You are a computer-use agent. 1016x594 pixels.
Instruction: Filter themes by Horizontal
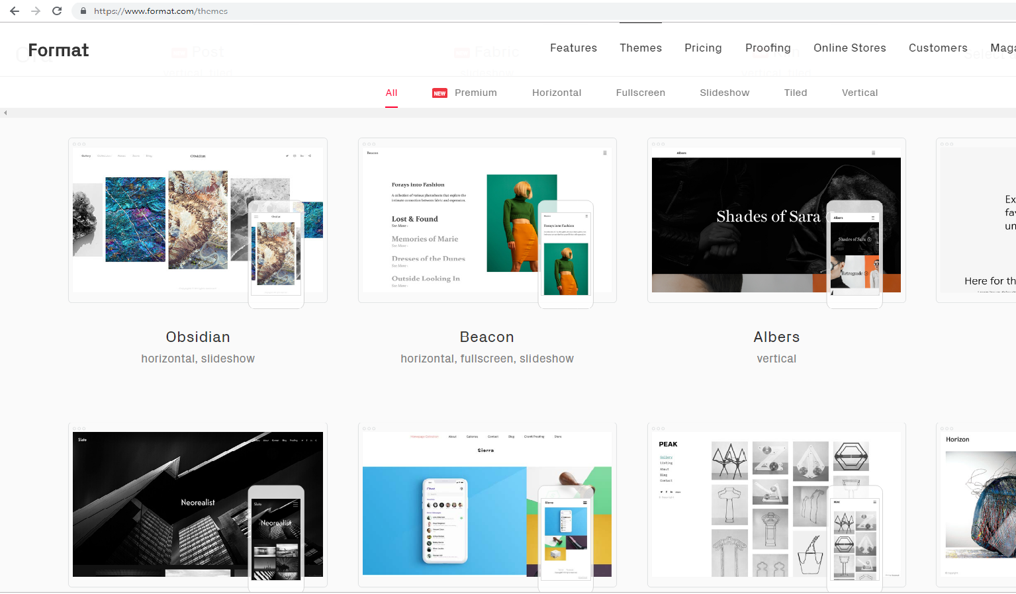tap(557, 93)
